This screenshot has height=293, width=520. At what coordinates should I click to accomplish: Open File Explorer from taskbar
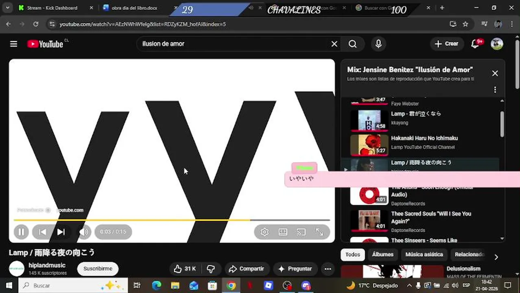175,285
